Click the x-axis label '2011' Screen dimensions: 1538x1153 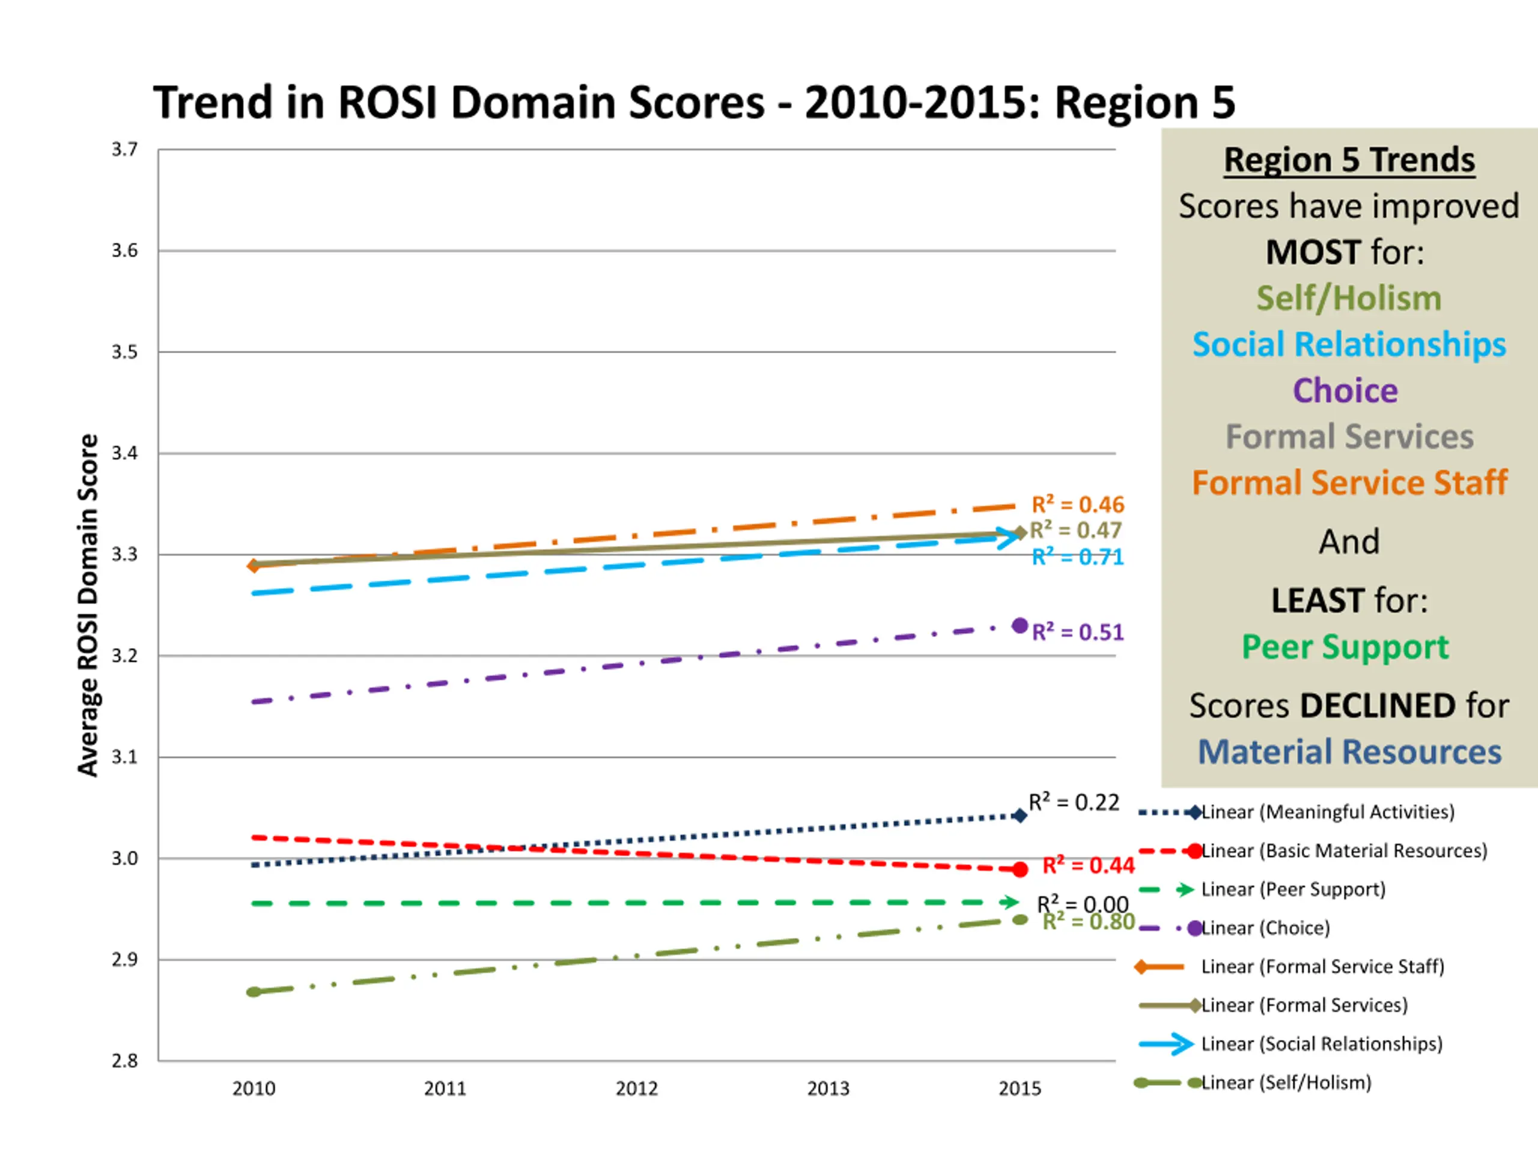446,1089
